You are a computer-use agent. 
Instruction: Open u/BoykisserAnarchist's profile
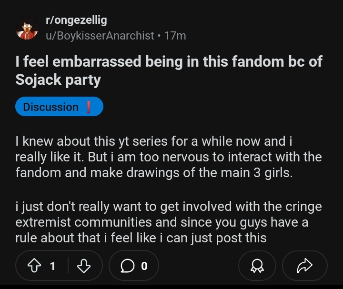(x=100, y=35)
